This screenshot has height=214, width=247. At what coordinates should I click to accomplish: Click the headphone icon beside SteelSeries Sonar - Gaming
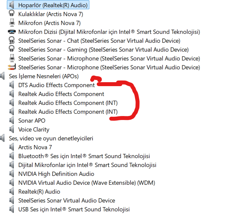[x=12, y=49]
